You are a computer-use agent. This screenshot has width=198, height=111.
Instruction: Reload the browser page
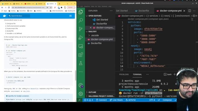9,7
